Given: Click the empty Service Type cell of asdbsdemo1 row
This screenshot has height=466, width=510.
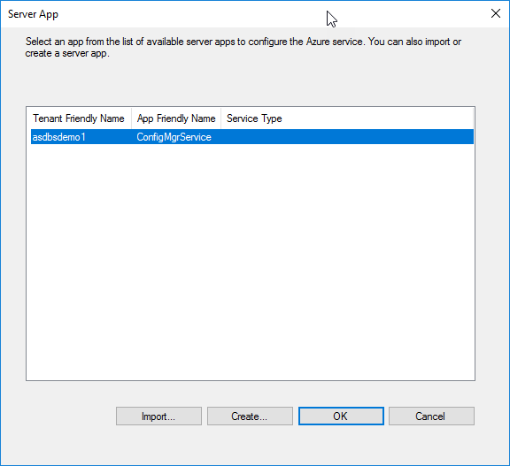Looking at the screenshot, I should (x=347, y=137).
